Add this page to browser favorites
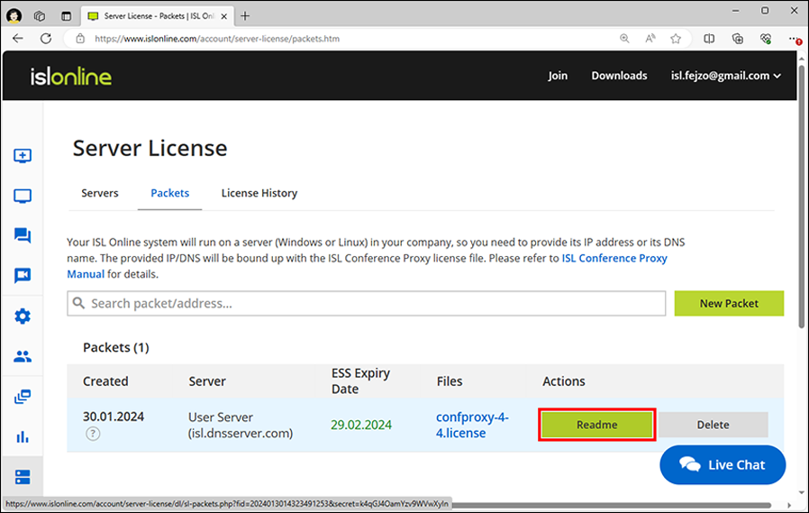809x513 pixels. coord(676,39)
